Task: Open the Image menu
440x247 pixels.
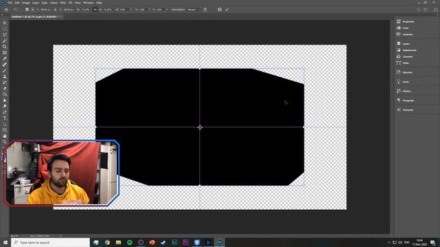Action: (x=26, y=3)
